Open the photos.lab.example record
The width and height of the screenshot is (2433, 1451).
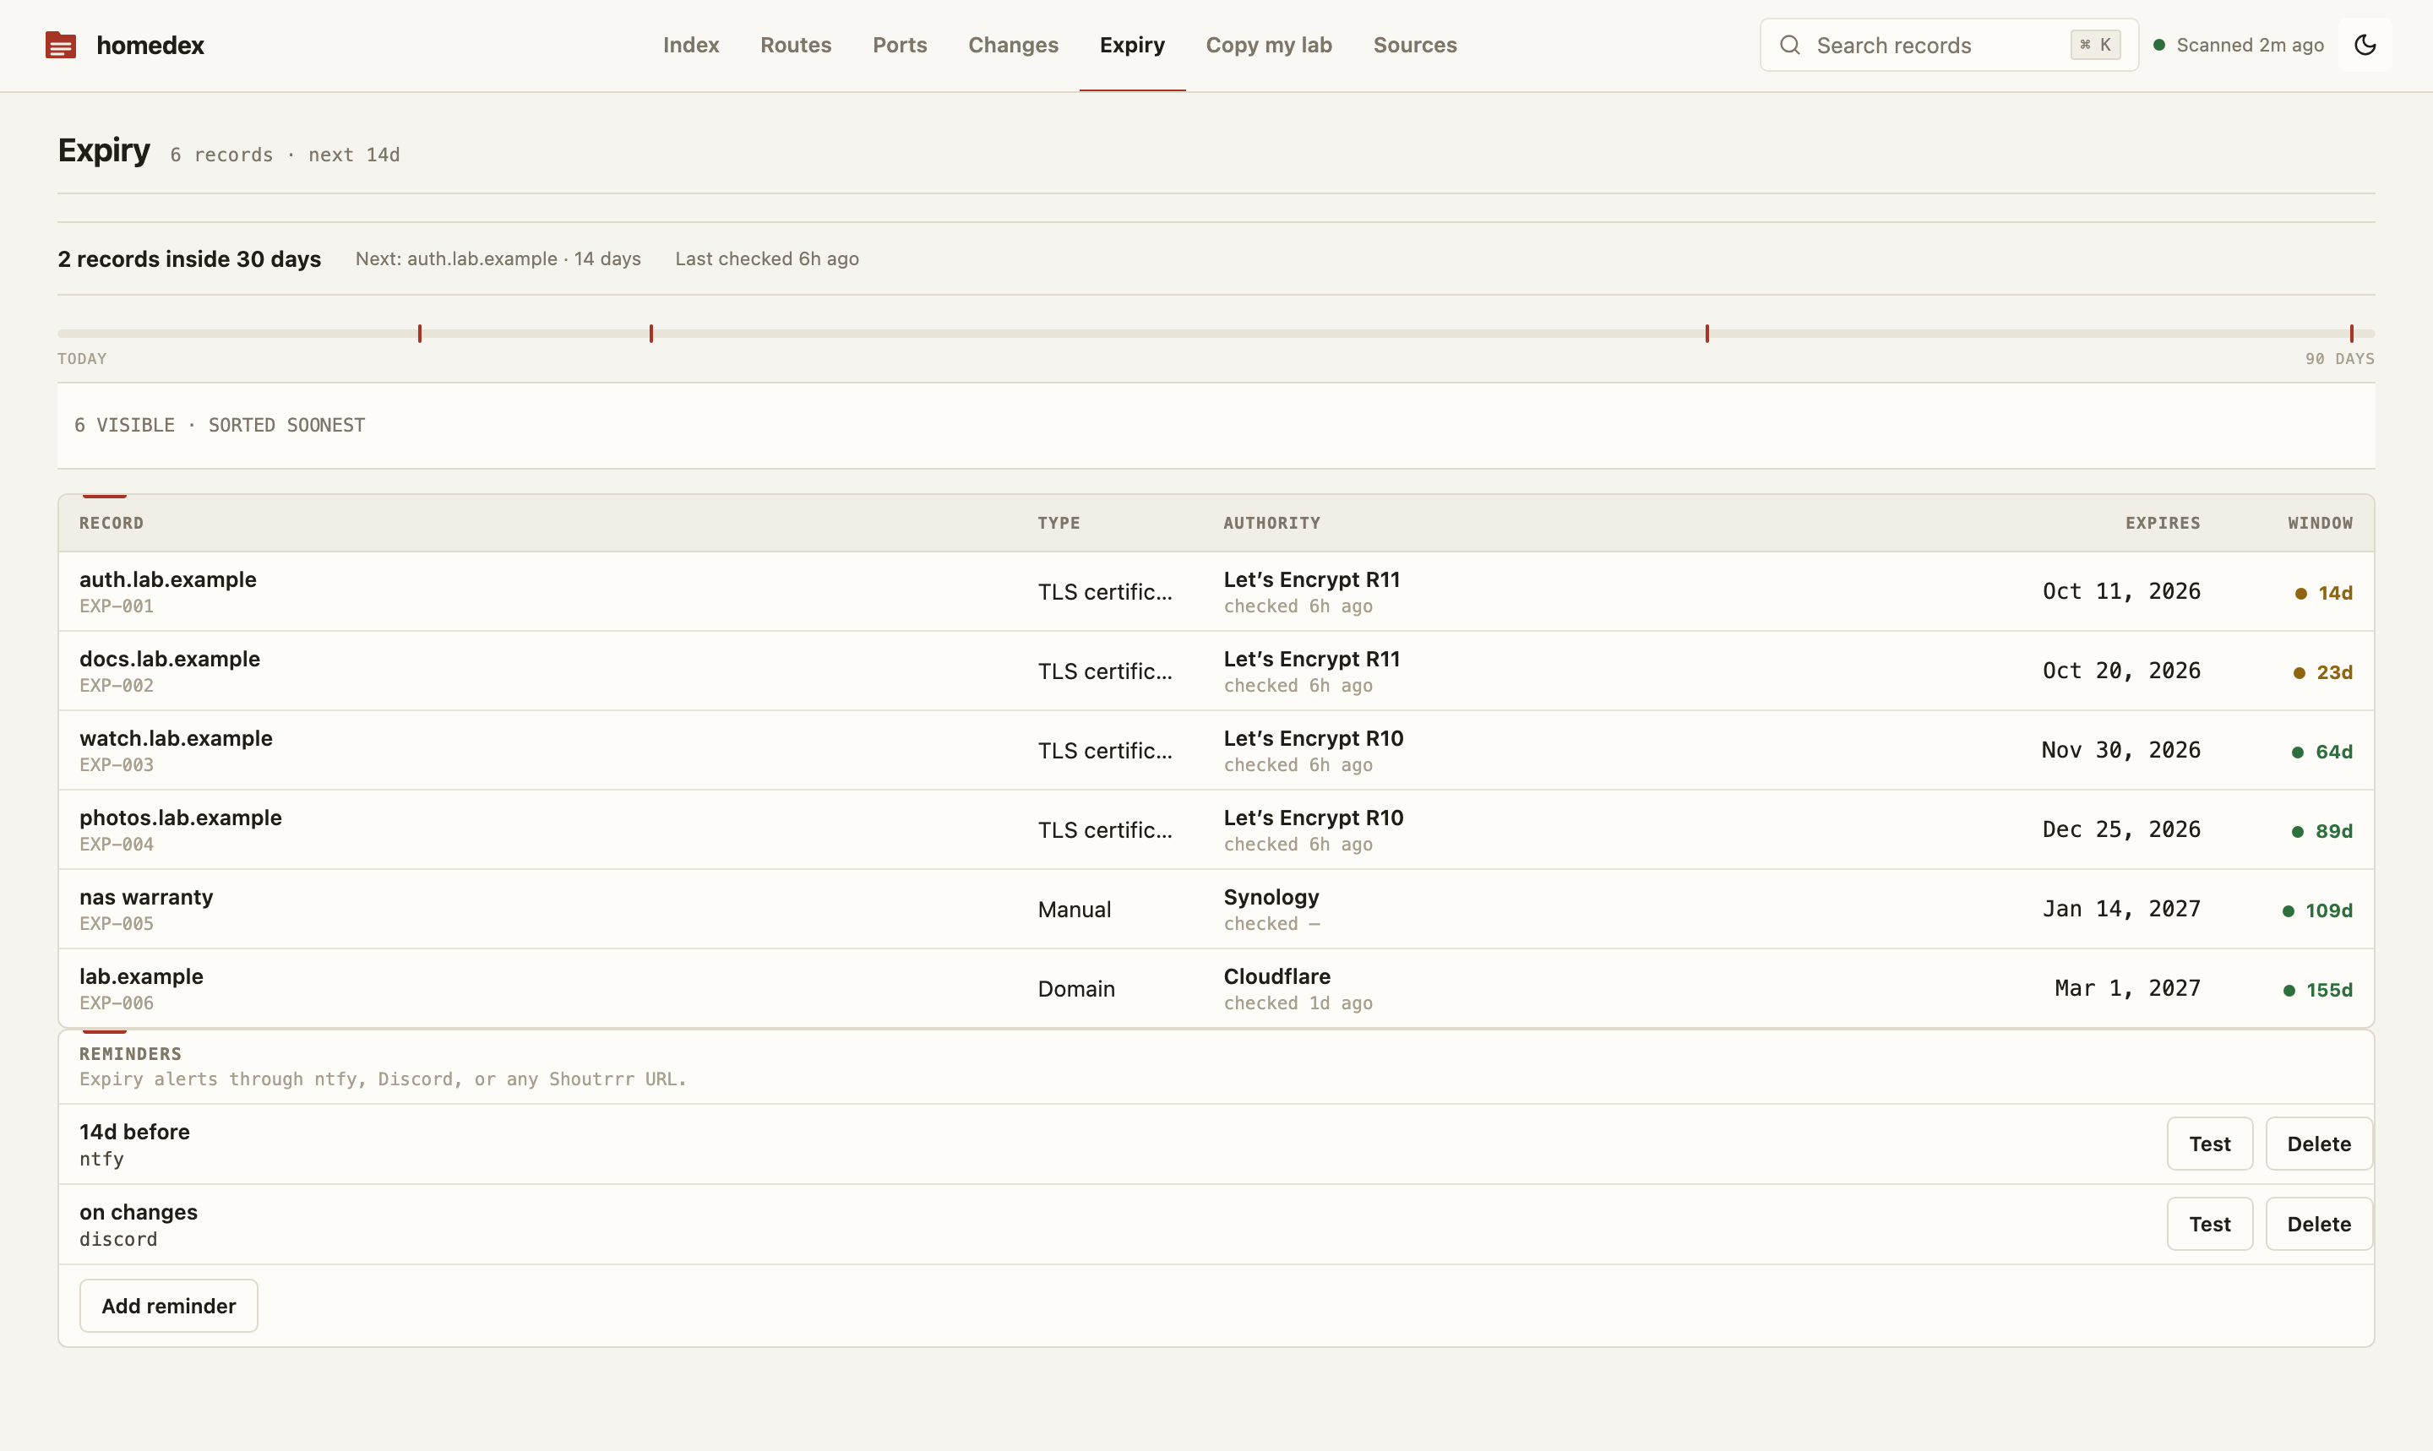[1216, 829]
